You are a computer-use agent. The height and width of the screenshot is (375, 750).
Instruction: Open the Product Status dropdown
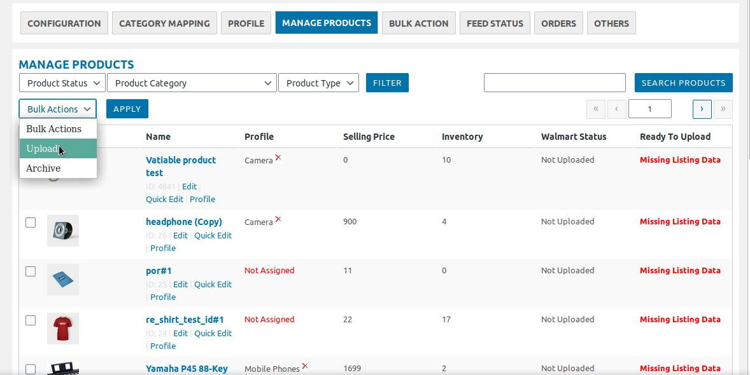click(62, 83)
